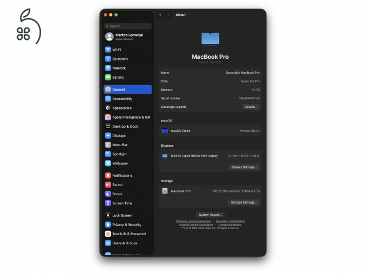Open the Network globe icon

pos(108,68)
